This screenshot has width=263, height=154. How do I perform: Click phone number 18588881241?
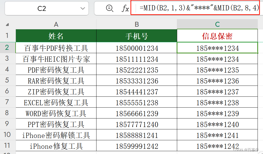[137, 135]
